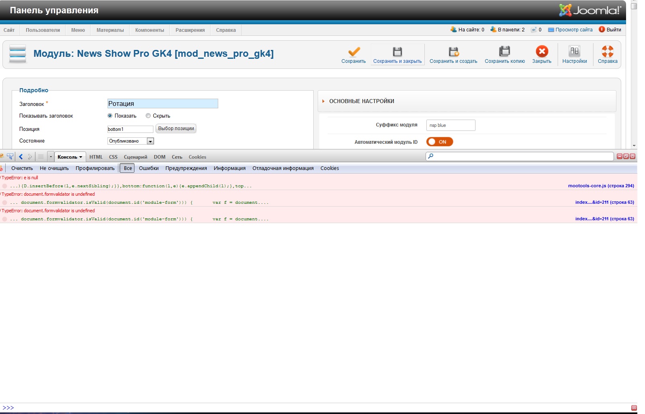
Task: Switch to the Firebug Cookies tab
Action: point(197,157)
